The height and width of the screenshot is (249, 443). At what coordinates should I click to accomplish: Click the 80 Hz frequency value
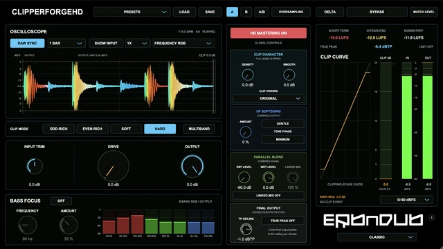(x=28, y=239)
